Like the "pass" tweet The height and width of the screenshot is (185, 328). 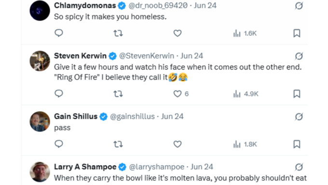tap(178, 144)
